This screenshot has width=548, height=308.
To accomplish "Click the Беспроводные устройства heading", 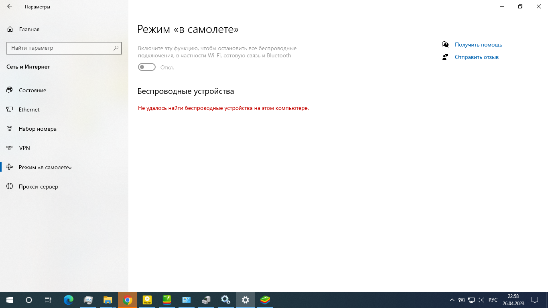I will (x=186, y=91).
